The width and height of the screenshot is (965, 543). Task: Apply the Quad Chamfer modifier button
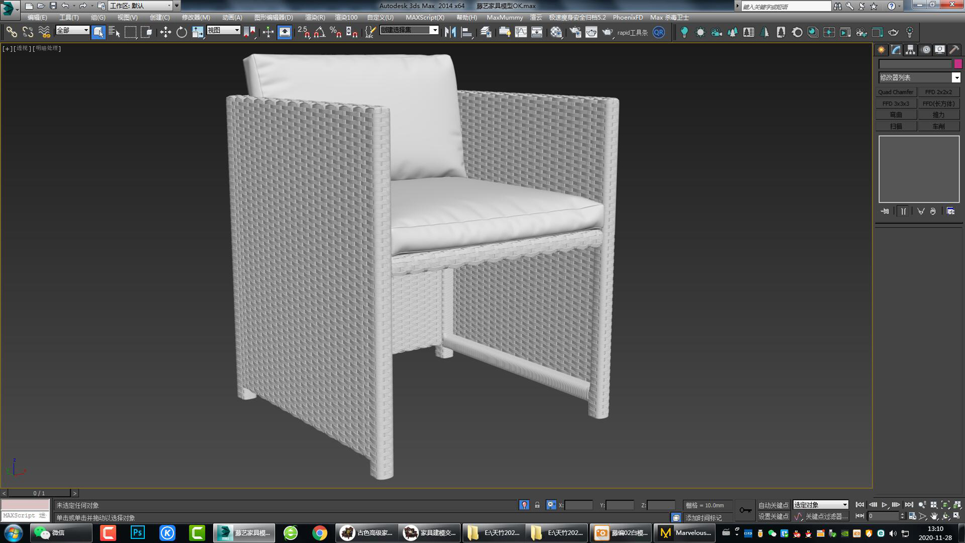[x=896, y=91]
